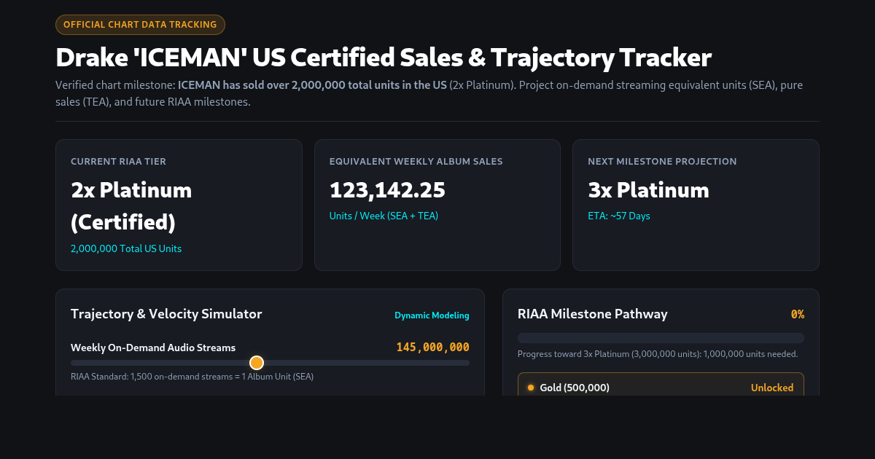Click the Unlocked status on Gold milestone
Image resolution: width=875 pixels, height=459 pixels.
pos(772,388)
